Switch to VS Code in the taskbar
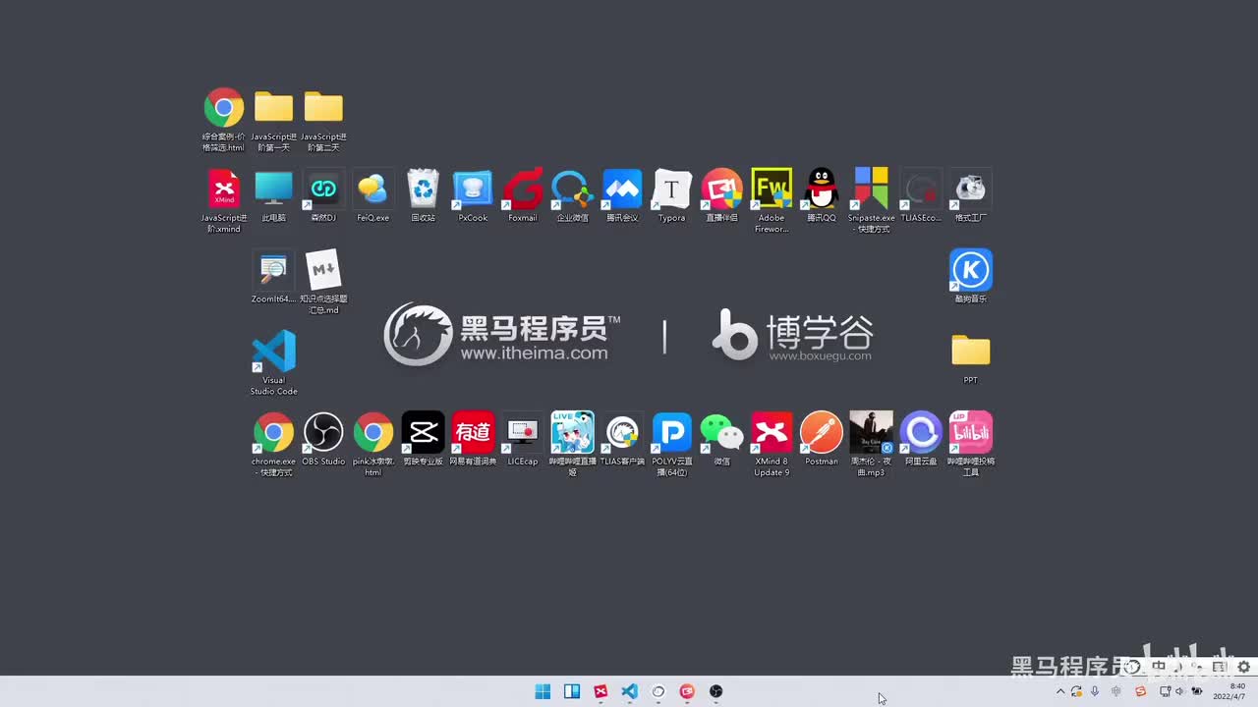 (629, 691)
